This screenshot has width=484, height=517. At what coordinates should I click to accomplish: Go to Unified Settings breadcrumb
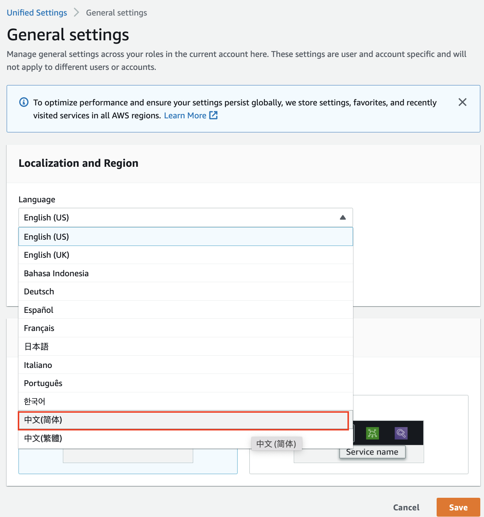coord(37,13)
